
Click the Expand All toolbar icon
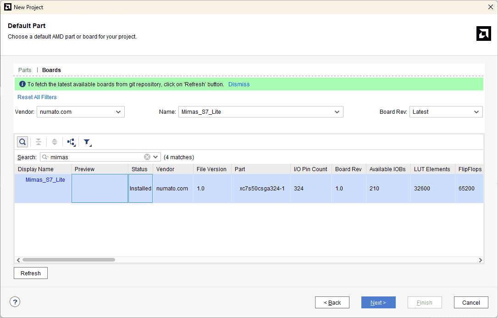[x=55, y=142]
